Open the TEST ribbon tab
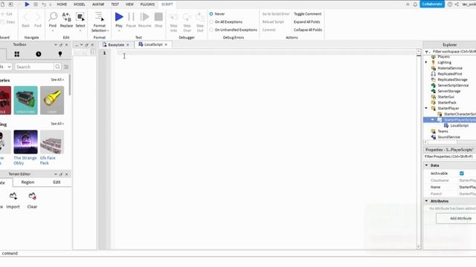The image size is (476, 267). [x=115, y=4]
